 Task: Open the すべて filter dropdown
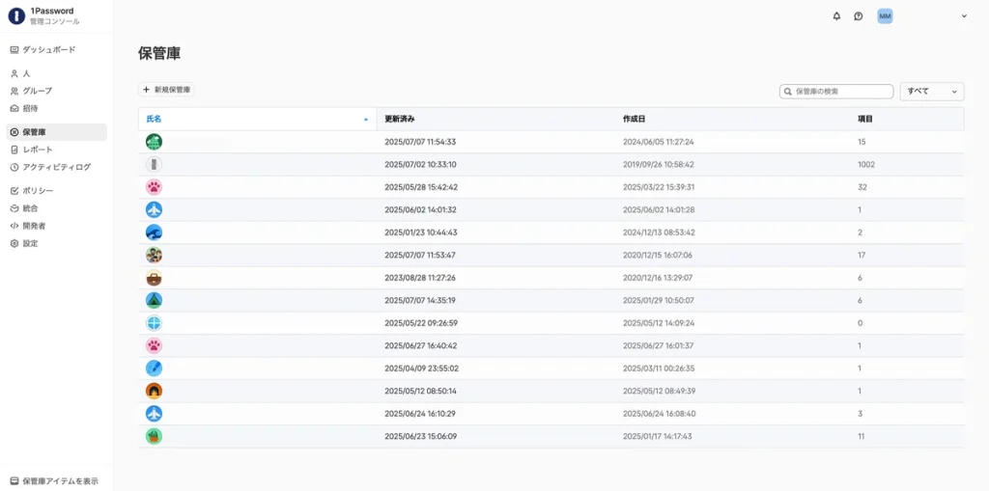(931, 92)
